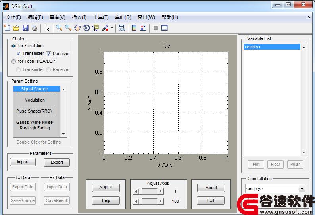Click the ImportData button in Rx Data
This screenshot has width=315, height=215.
[x=57, y=187]
